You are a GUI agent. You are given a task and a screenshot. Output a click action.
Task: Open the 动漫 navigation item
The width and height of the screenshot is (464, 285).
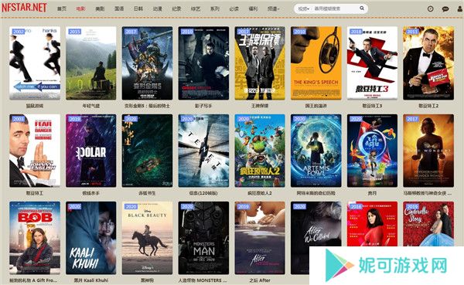tap(158, 8)
